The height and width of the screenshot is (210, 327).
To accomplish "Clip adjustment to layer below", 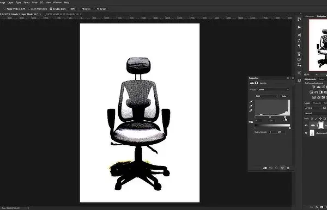I will coord(265,168).
